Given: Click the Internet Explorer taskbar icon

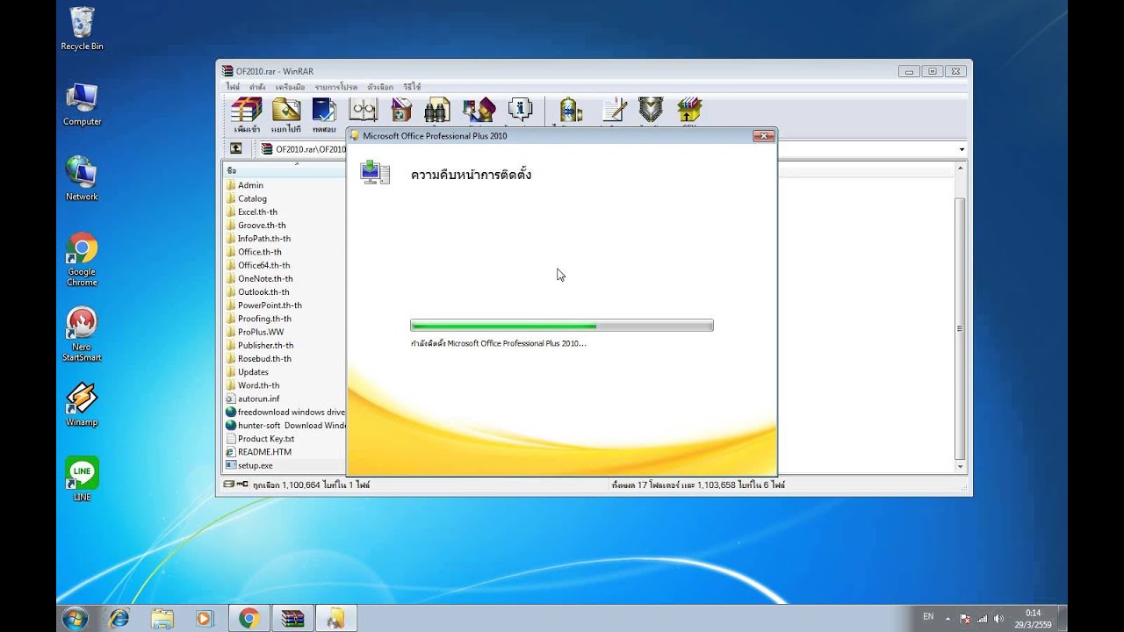Looking at the screenshot, I should (x=119, y=618).
